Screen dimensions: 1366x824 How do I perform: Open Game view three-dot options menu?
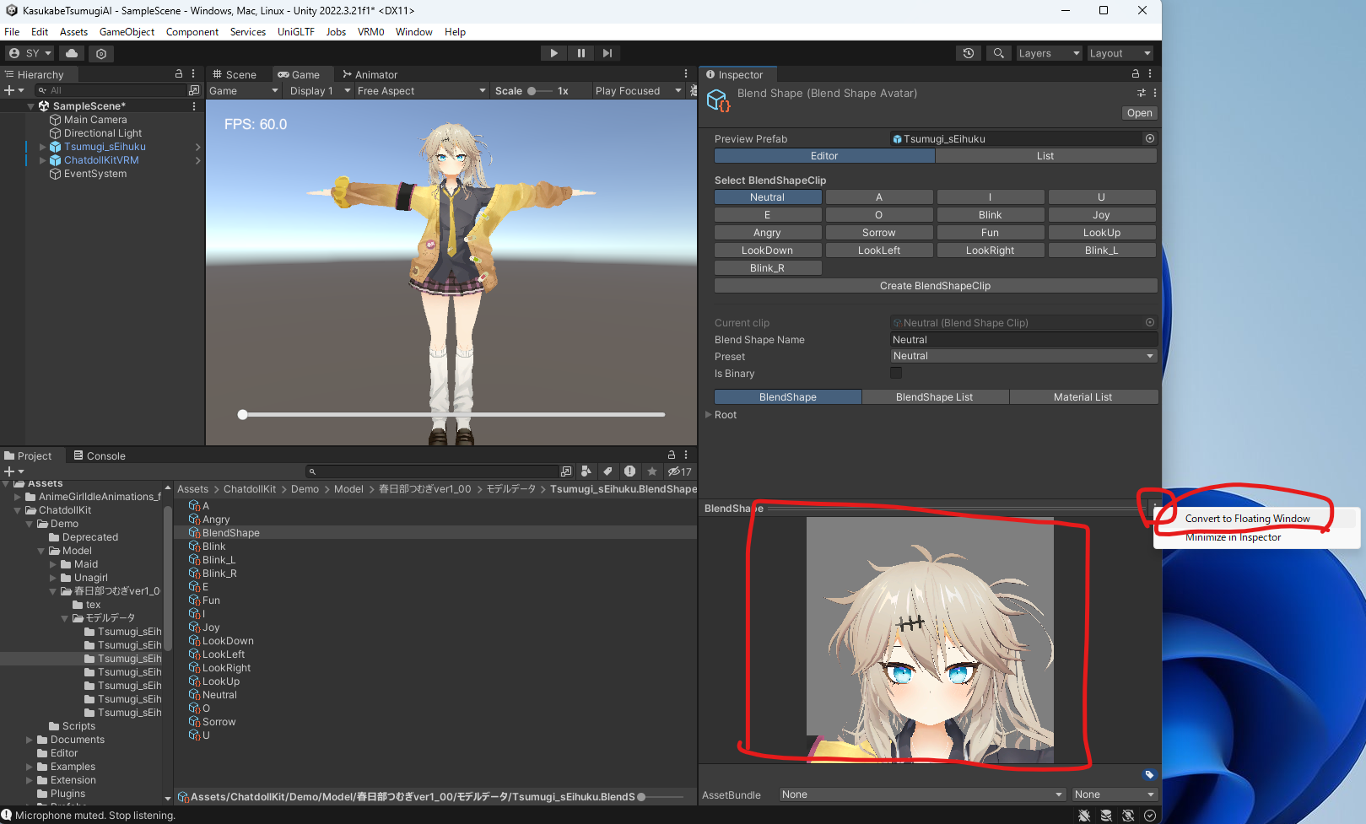pyautogui.click(x=686, y=74)
